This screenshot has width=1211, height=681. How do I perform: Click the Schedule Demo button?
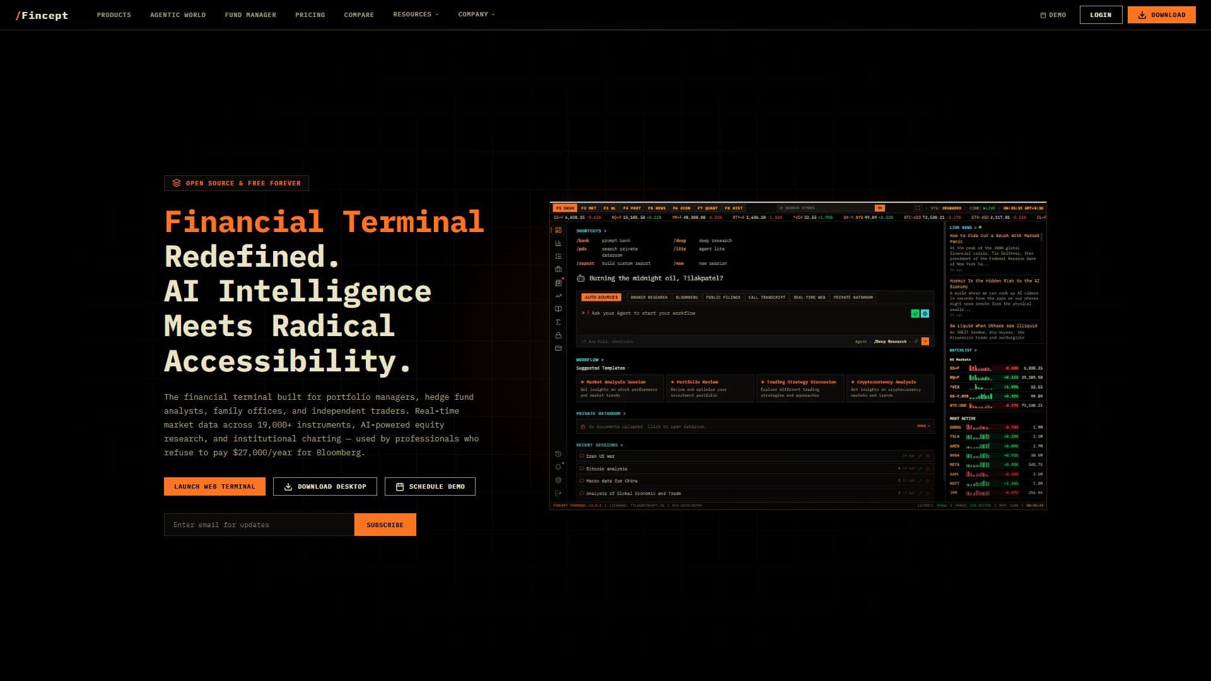(x=430, y=486)
